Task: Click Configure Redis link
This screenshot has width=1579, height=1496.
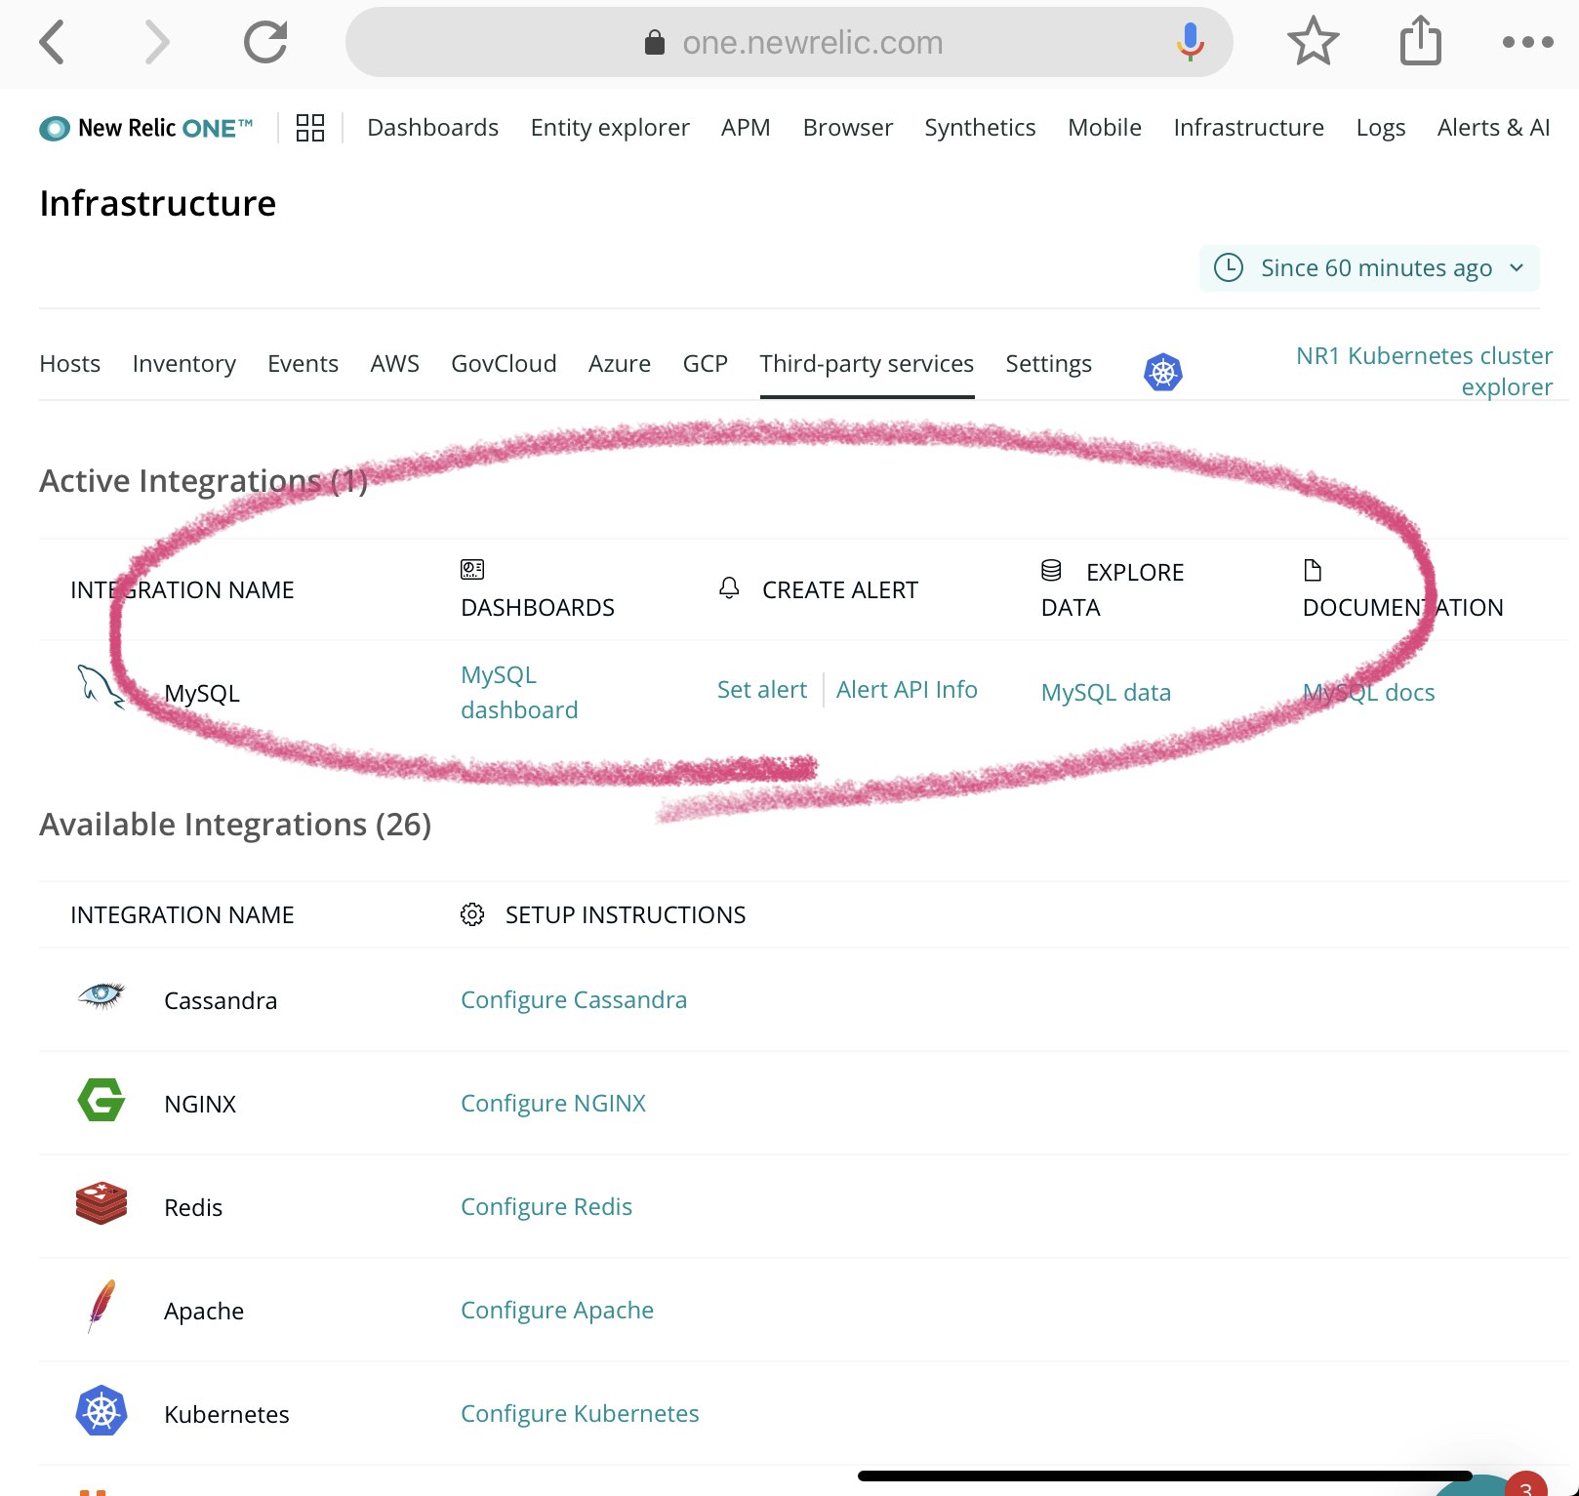Action: pos(547,1207)
